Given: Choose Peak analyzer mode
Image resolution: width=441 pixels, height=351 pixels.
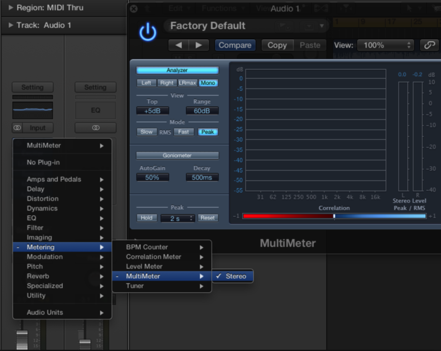Looking at the screenshot, I should (208, 132).
